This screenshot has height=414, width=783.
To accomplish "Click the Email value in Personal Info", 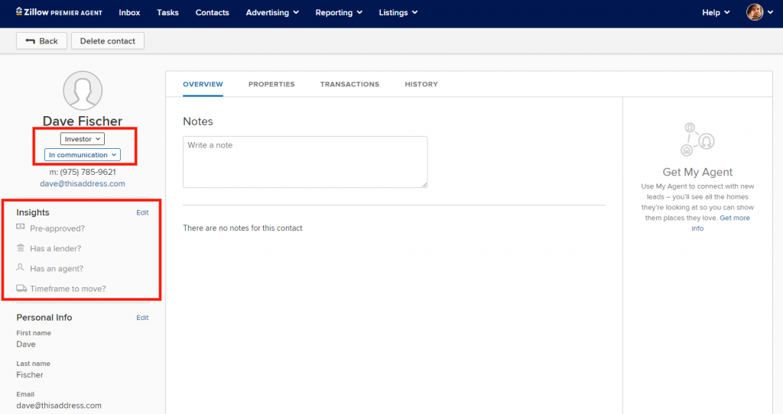I will click(59, 406).
